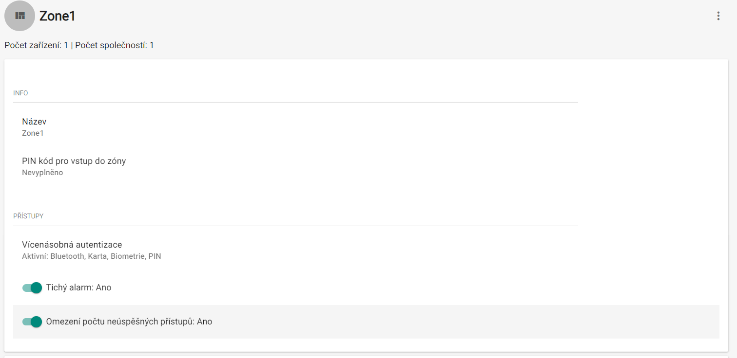The width and height of the screenshot is (737, 358).
Task: Click the INFO section header
Action: 20,93
